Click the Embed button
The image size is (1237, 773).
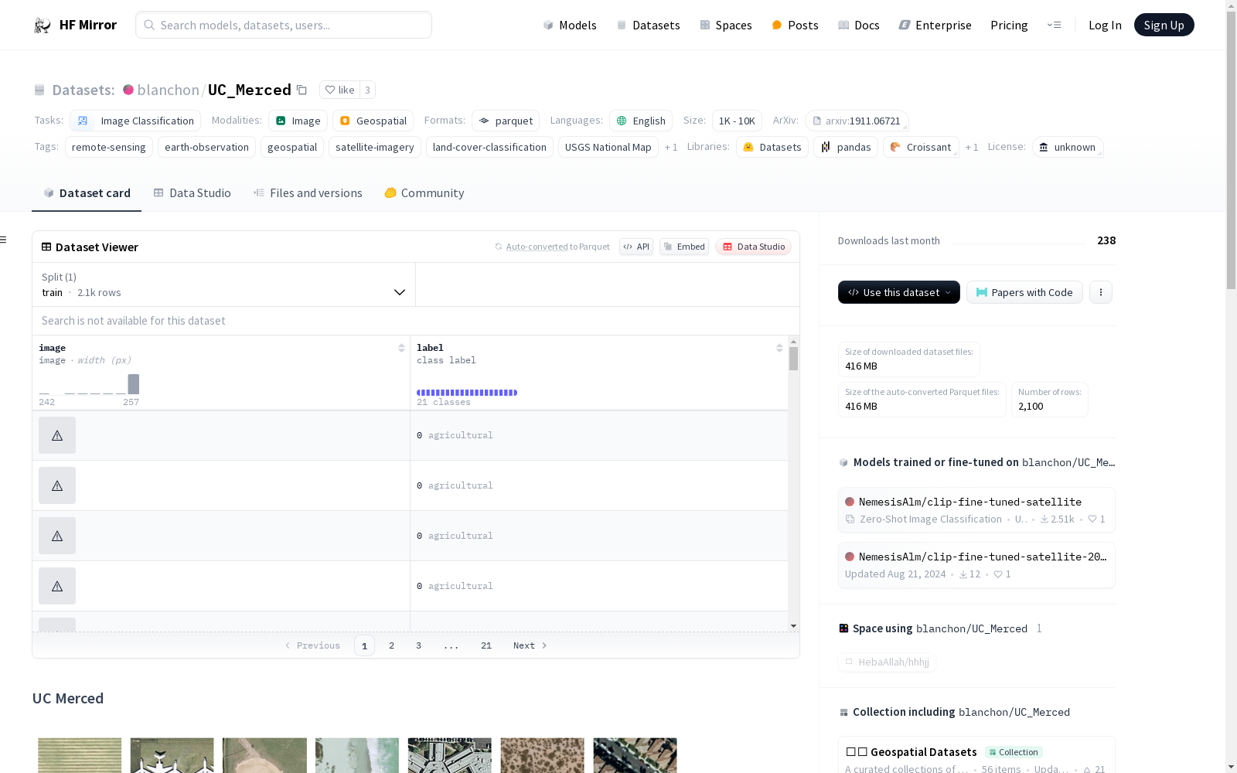(684, 247)
